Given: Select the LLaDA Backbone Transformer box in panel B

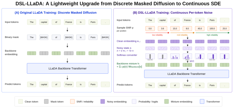Looking at the screenshot, I should tap(186, 74).
